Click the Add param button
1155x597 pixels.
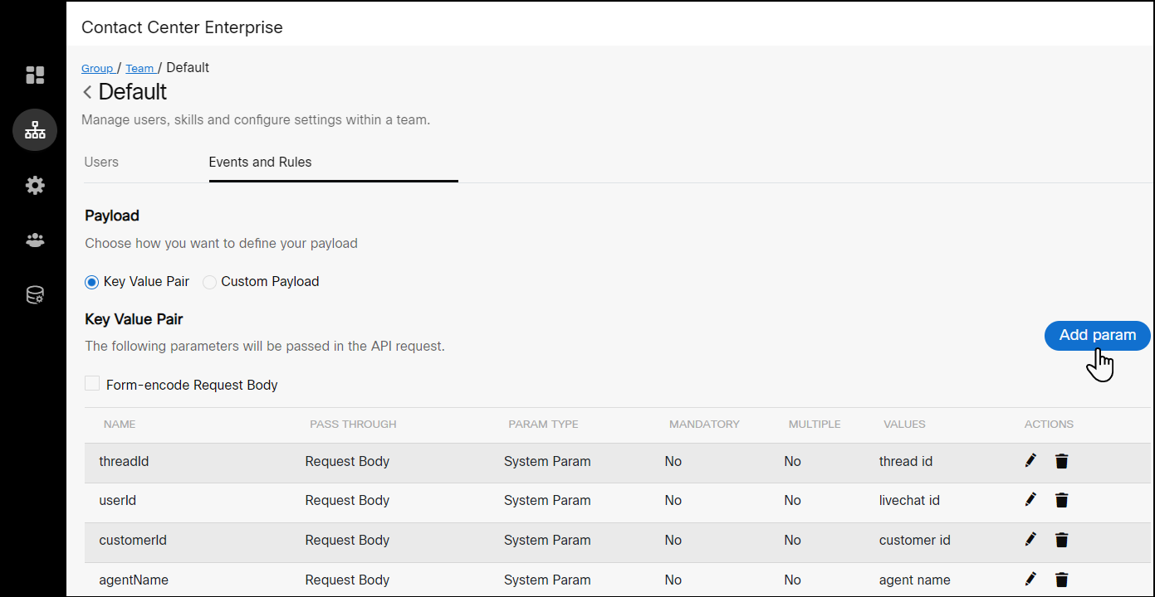click(x=1097, y=335)
